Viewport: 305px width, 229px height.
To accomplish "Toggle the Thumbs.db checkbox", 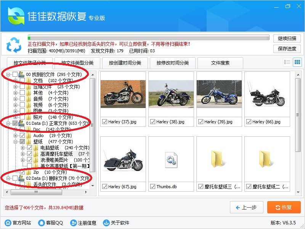I will pyautogui.click(x=153, y=187).
